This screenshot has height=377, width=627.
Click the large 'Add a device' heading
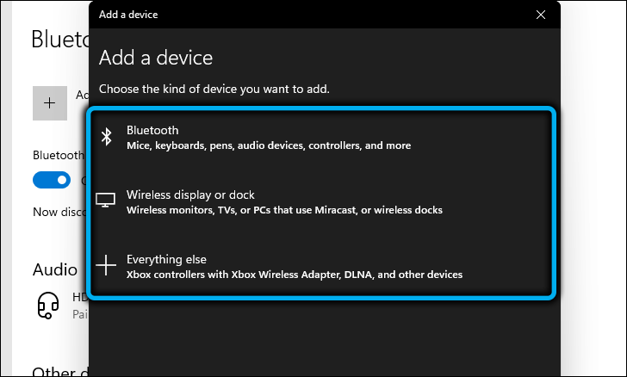pyautogui.click(x=156, y=58)
